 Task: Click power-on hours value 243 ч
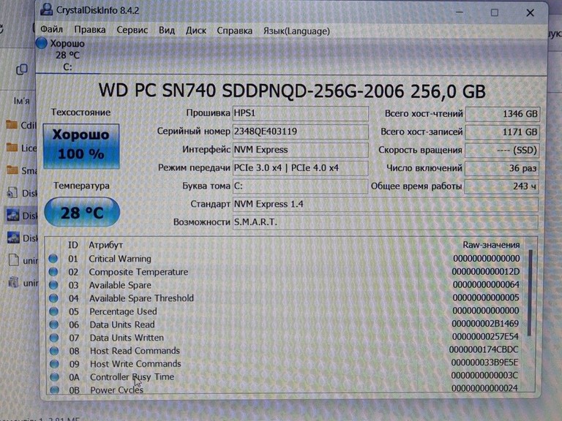click(502, 186)
